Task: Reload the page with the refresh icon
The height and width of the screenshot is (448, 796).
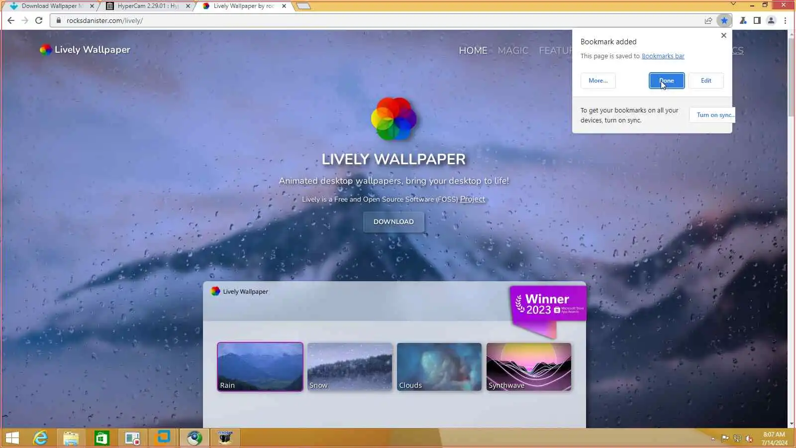Action: tap(39, 20)
